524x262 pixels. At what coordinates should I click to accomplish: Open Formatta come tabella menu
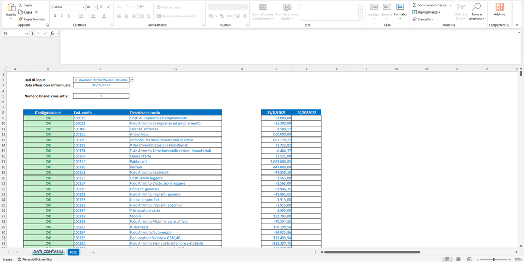pyautogui.click(x=287, y=11)
